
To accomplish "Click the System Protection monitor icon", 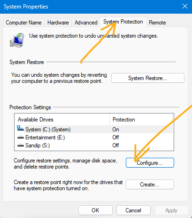I will 17,40.
